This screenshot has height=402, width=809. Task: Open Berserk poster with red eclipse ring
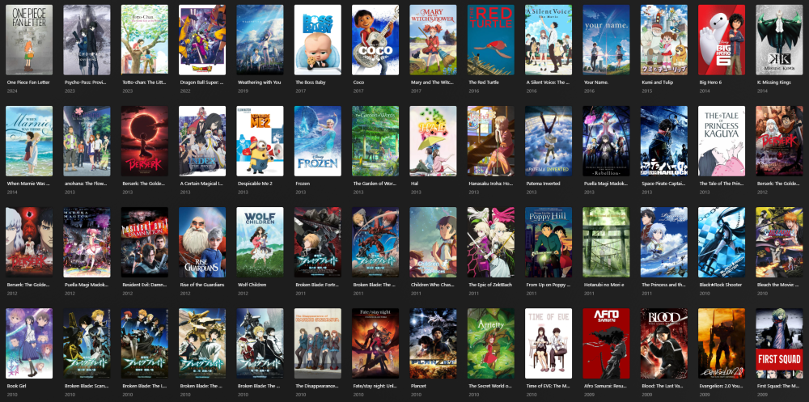click(x=145, y=141)
